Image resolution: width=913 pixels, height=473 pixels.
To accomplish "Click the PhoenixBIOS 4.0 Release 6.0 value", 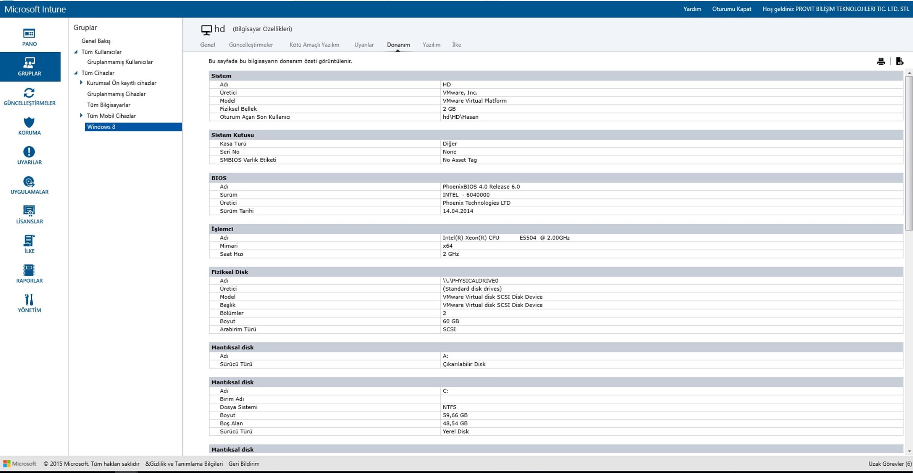I will (x=481, y=187).
